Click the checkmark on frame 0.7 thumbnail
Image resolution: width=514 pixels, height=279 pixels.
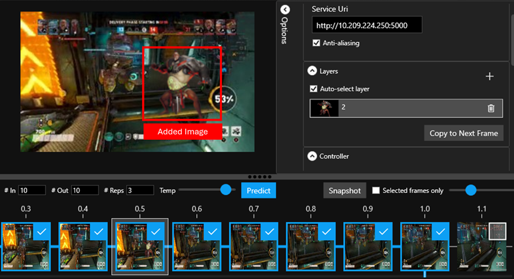pos(269,233)
